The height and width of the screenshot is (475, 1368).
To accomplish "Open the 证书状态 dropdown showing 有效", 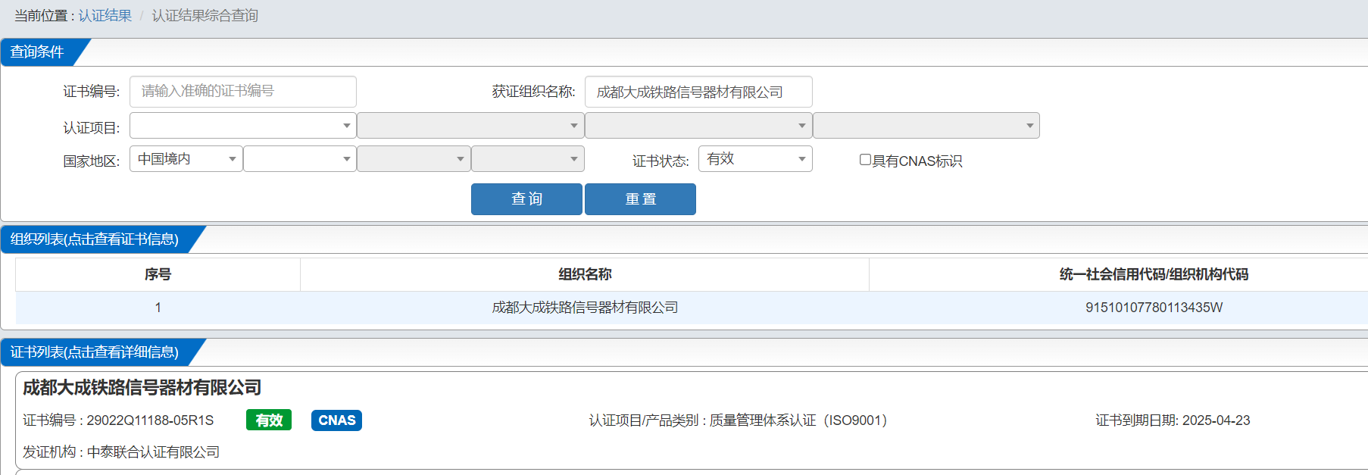I will click(x=755, y=159).
